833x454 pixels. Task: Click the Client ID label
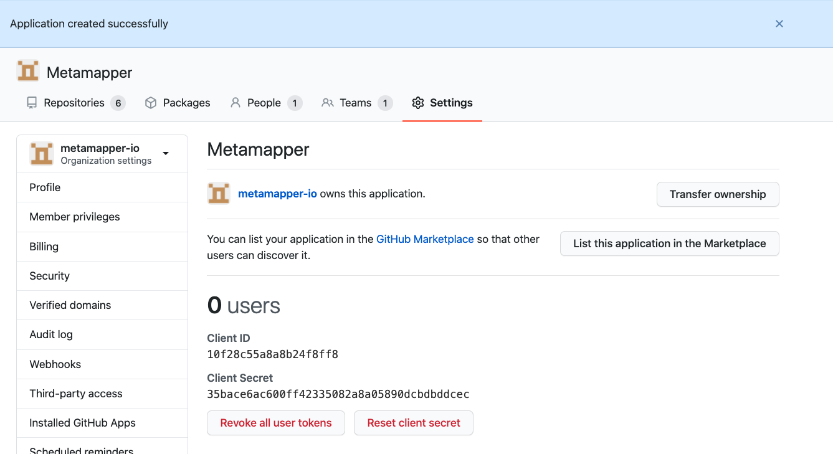point(229,338)
